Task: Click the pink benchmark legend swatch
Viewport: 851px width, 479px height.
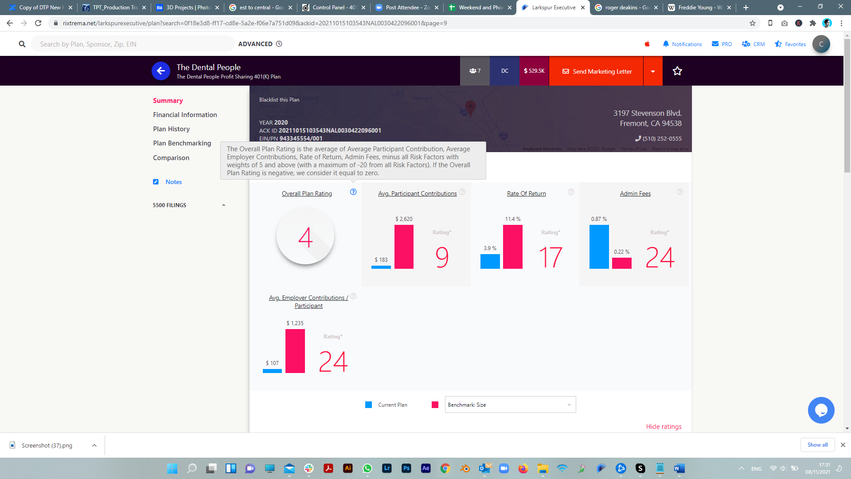Action: click(435, 405)
